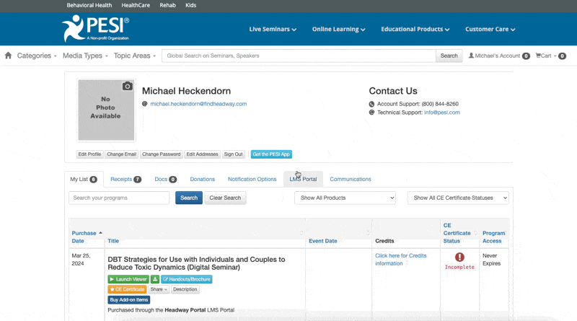Expand the Educational Products menu

tap(415, 29)
